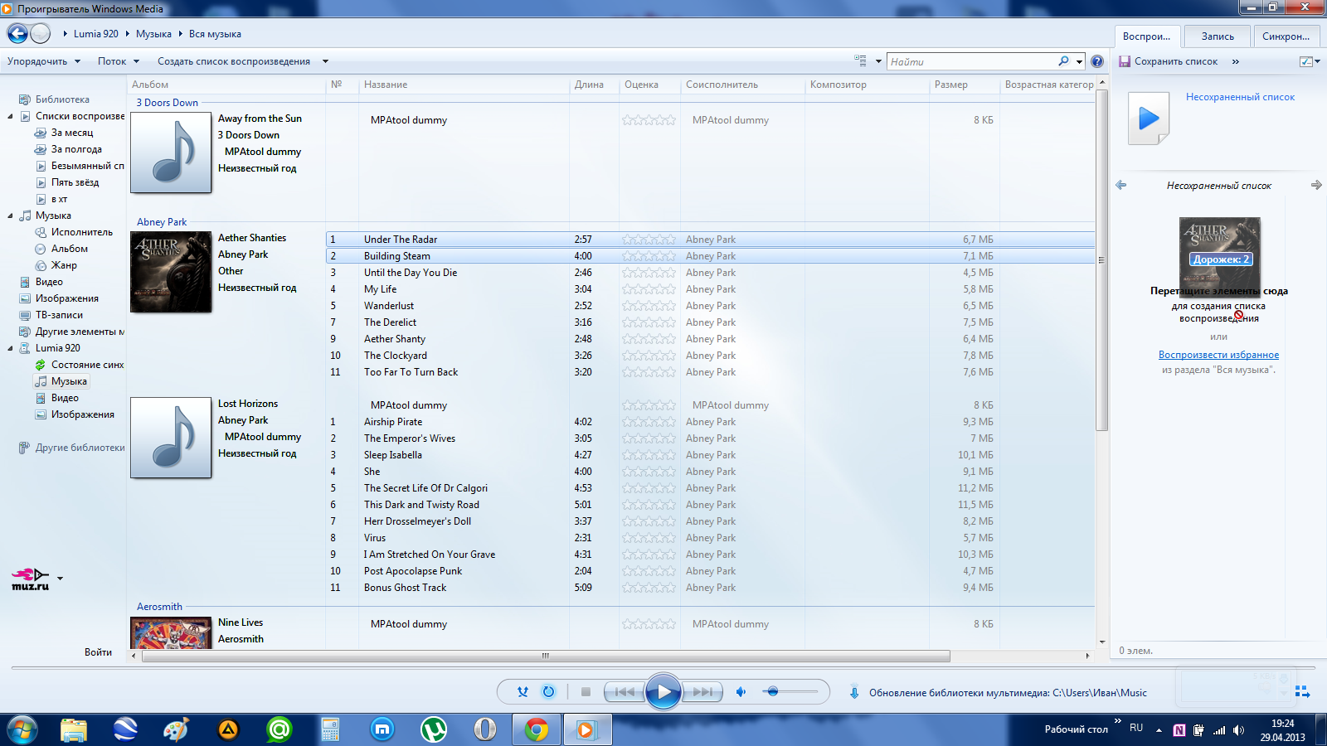This screenshot has height=746, width=1327.
Task: Open list options checkbox icon
Action: (x=1306, y=61)
